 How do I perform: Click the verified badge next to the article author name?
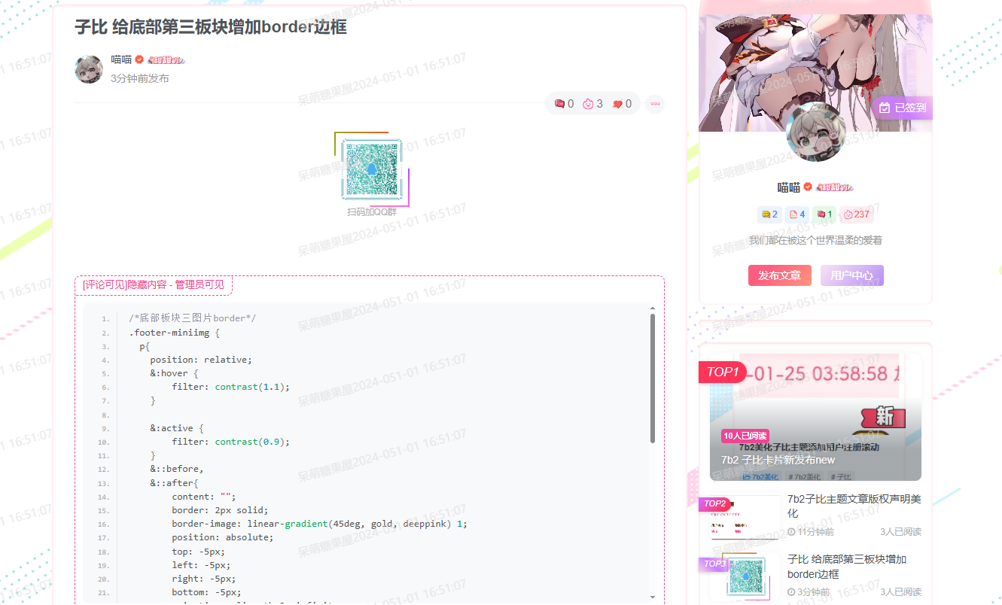click(x=139, y=60)
